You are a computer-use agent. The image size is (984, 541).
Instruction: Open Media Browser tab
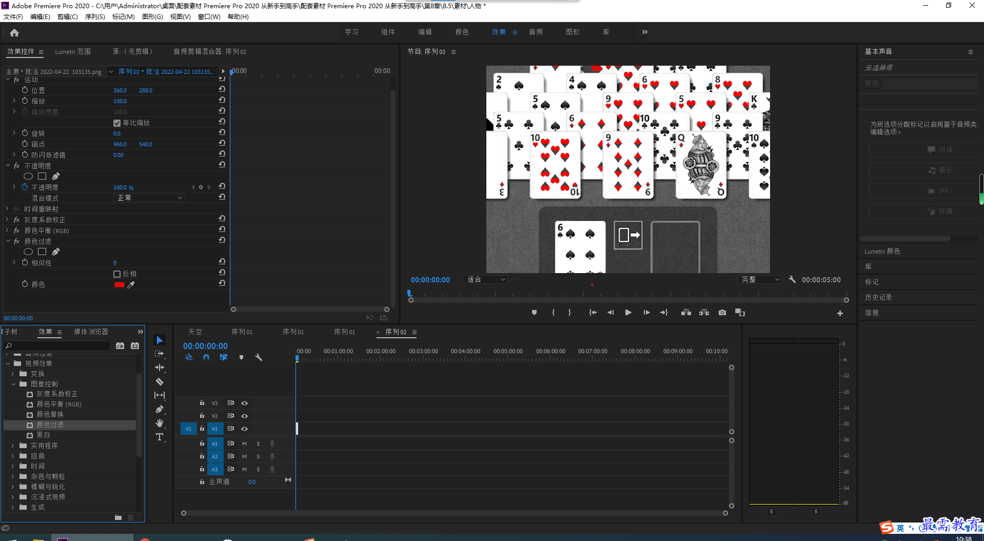pyautogui.click(x=91, y=332)
